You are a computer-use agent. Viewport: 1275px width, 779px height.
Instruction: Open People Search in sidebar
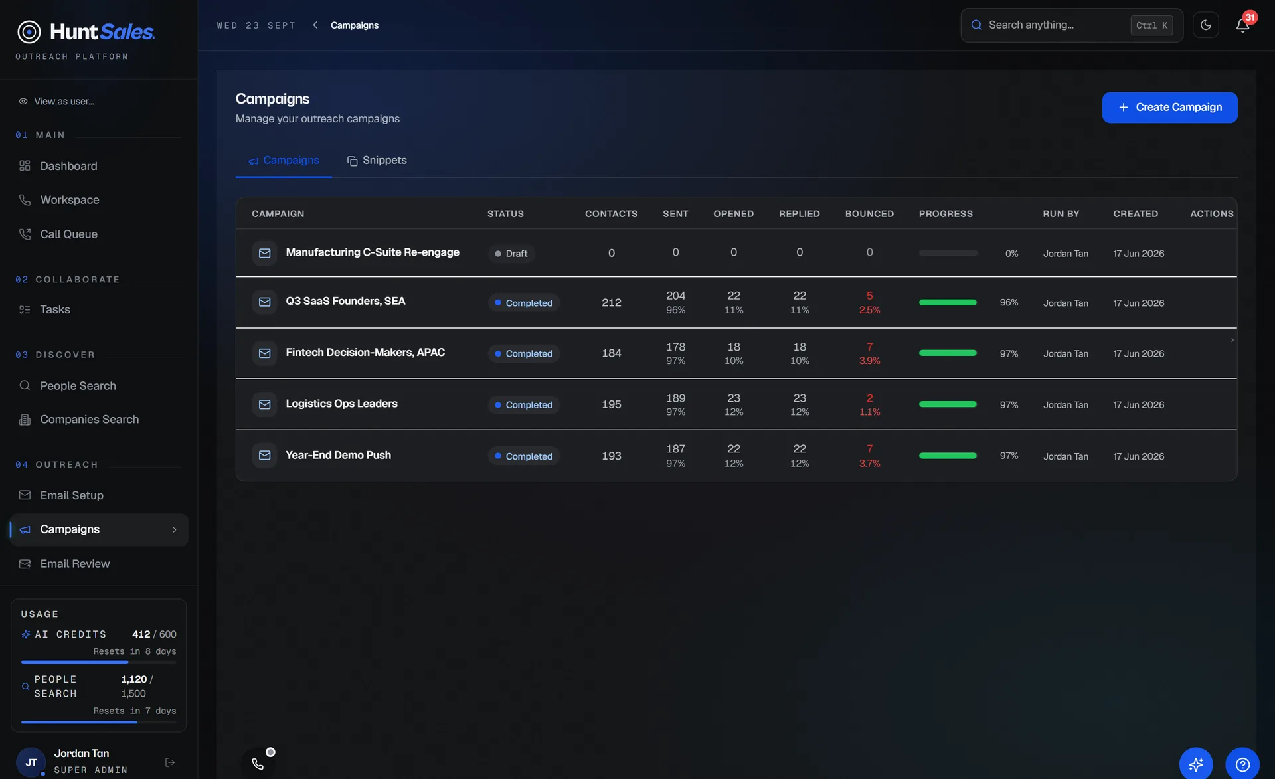98,386
